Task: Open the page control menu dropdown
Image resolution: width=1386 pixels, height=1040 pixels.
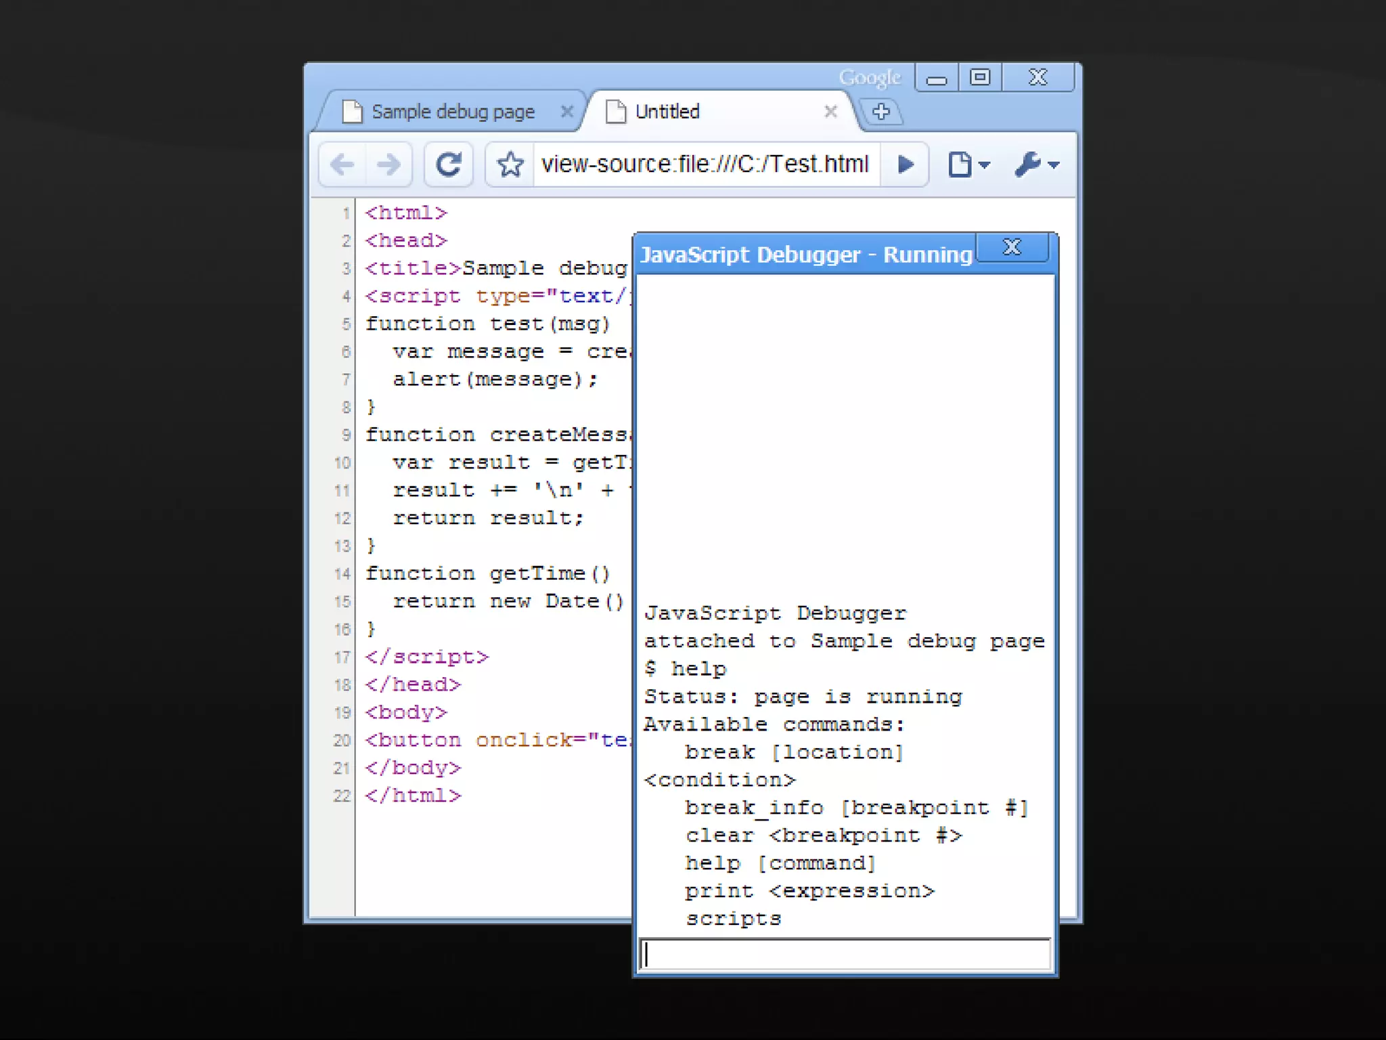Action: (x=968, y=165)
